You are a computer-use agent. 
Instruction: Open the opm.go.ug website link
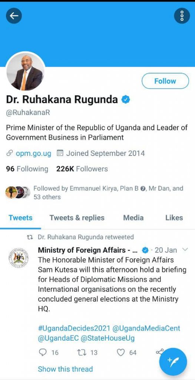coord(33,153)
